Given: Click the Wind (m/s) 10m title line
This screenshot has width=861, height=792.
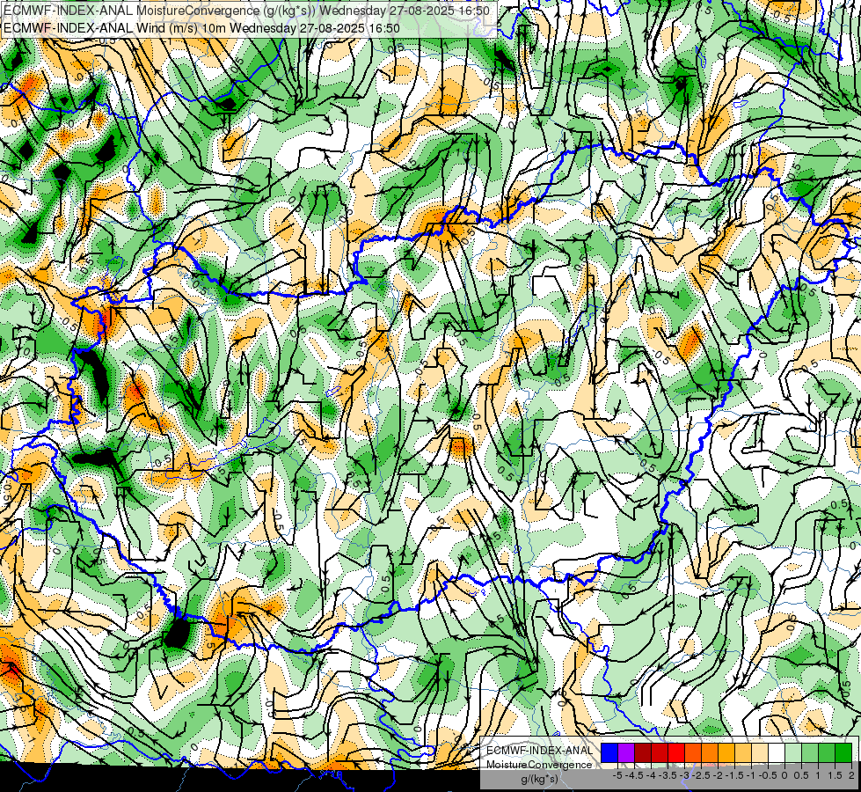Looking at the screenshot, I should [201, 28].
